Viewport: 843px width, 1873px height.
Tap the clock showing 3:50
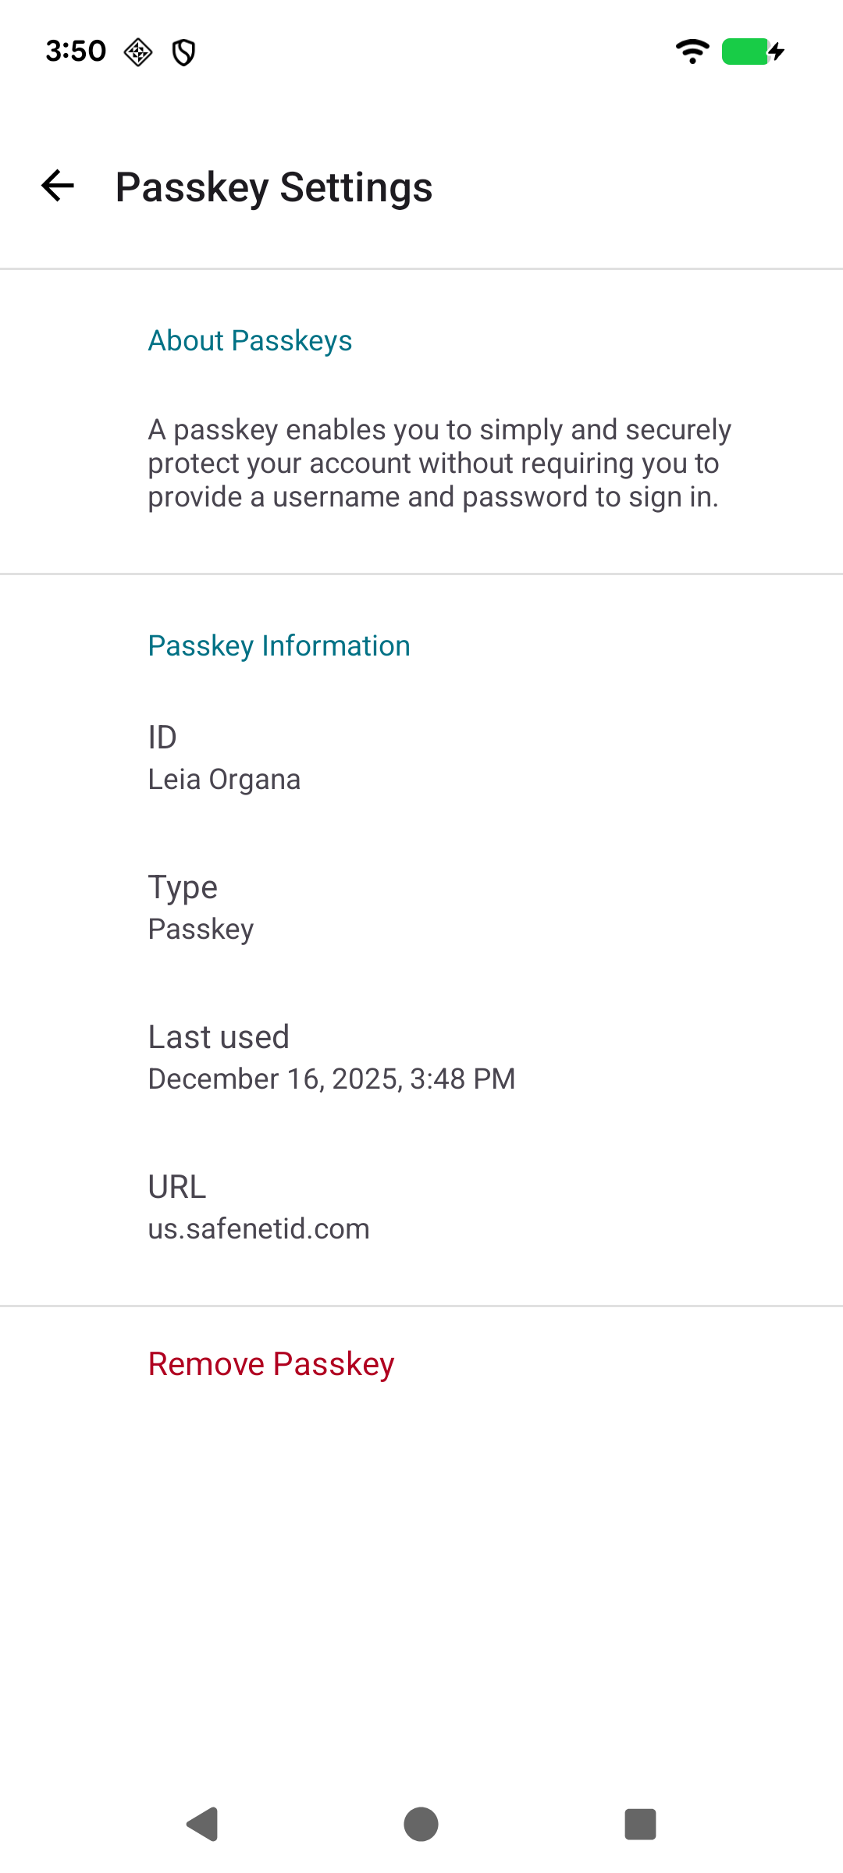tap(74, 50)
